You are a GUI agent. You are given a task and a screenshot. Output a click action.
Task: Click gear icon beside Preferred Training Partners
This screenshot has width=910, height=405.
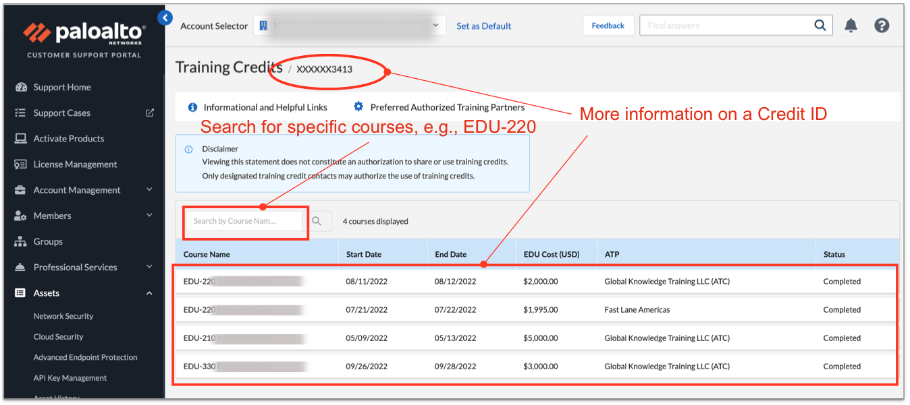(x=358, y=106)
